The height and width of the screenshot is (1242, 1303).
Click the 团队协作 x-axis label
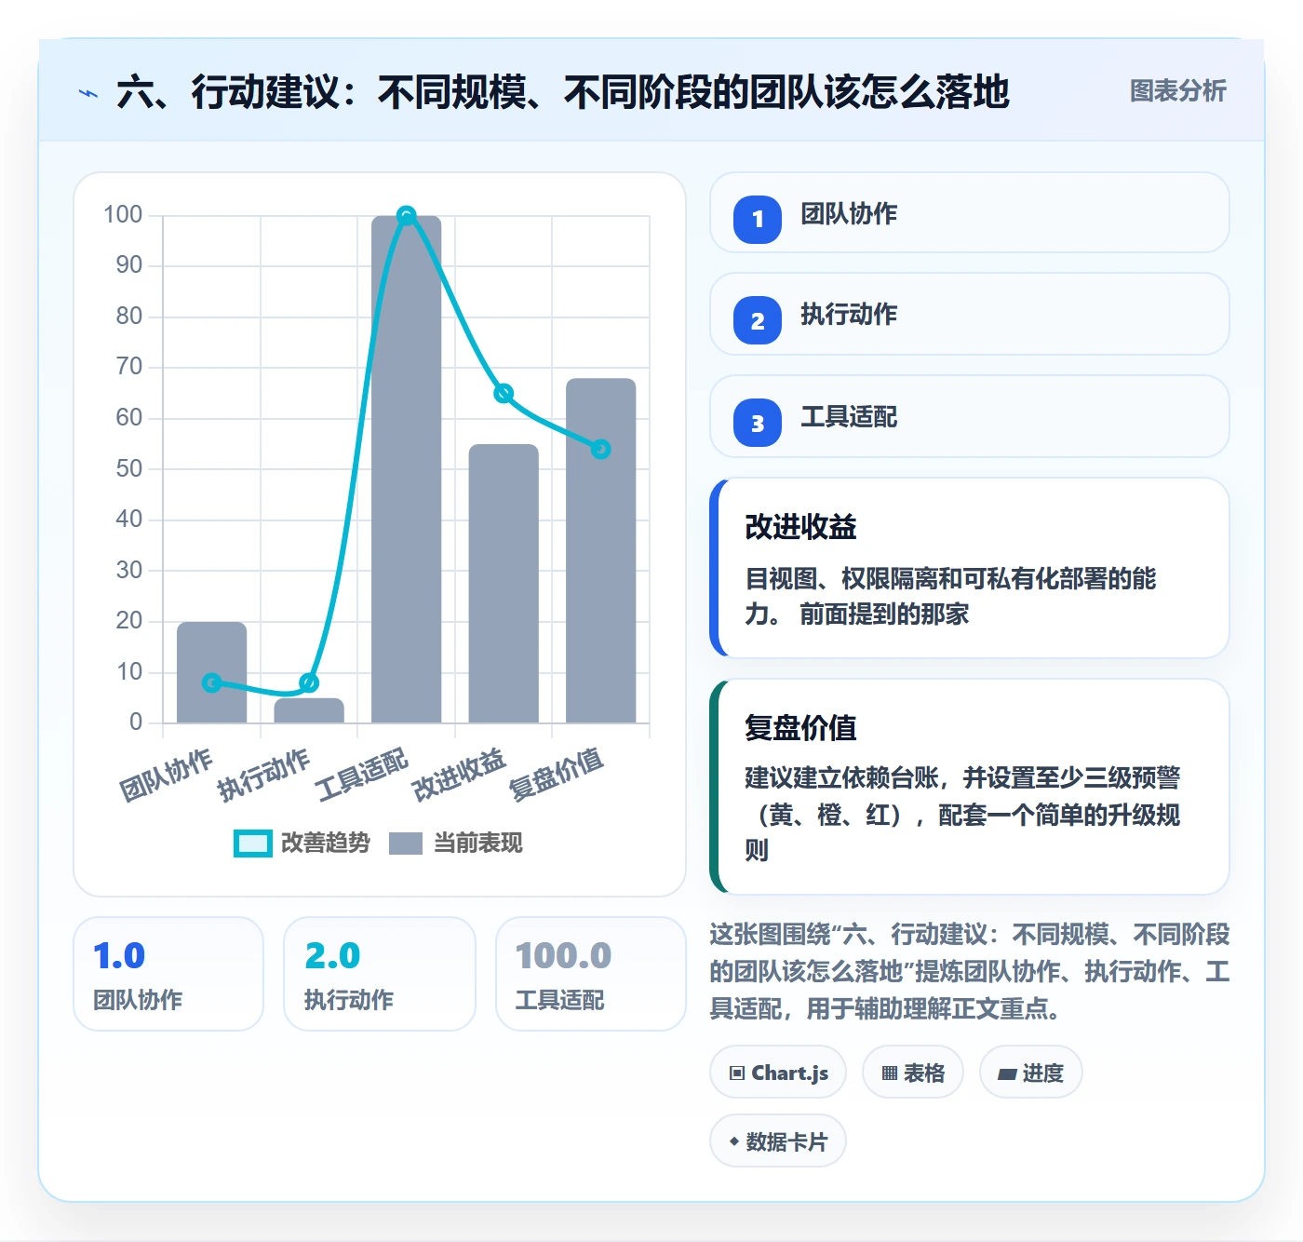pyautogui.click(x=167, y=775)
